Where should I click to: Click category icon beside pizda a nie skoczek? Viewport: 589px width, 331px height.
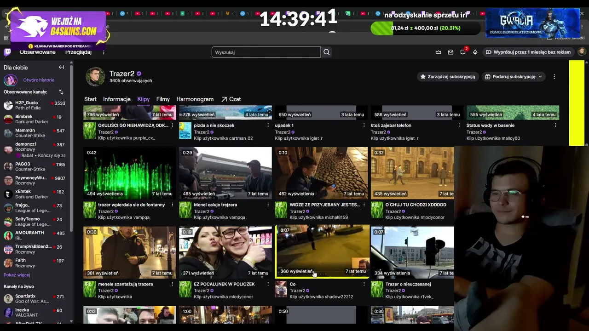pyautogui.click(x=185, y=131)
